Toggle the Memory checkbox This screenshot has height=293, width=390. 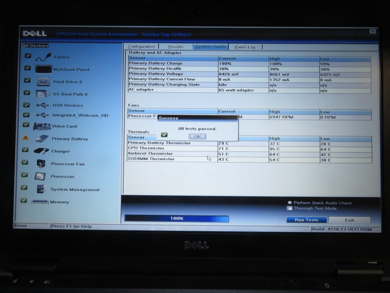coord(24,200)
